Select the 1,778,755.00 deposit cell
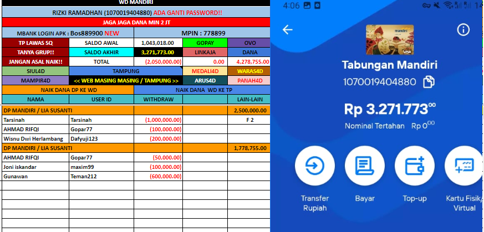Image resolution: width=484 pixels, height=232 pixels. (249, 148)
